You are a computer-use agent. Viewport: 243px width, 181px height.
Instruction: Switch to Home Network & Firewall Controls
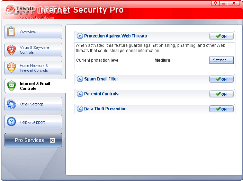[x=33, y=68]
